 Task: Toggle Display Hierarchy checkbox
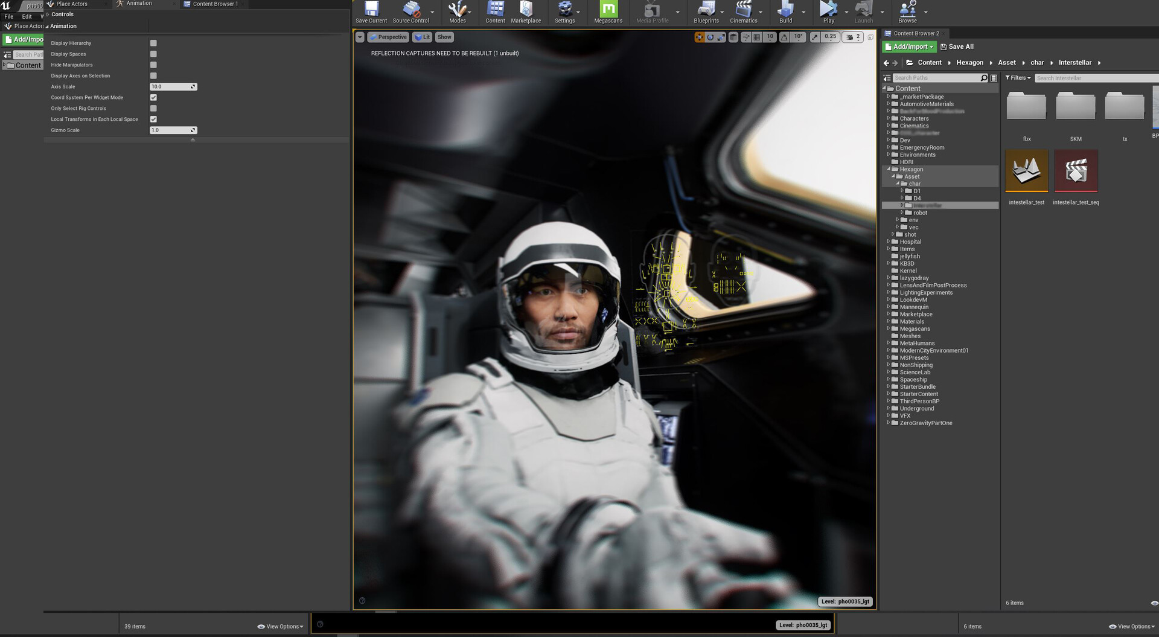(153, 43)
